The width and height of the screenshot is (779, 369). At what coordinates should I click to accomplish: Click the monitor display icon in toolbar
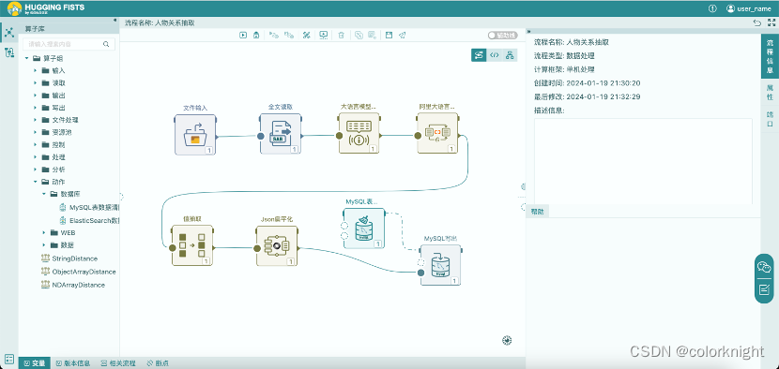coord(324,36)
